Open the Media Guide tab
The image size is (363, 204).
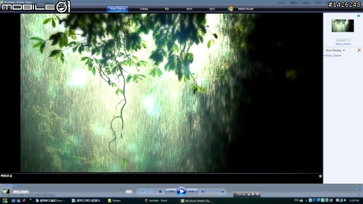pyautogui.click(x=246, y=9)
